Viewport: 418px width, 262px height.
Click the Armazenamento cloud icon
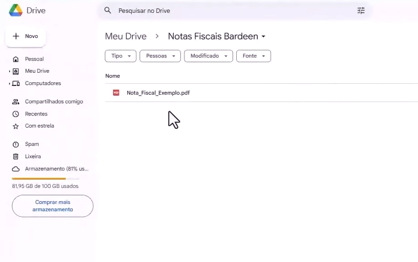click(x=16, y=169)
